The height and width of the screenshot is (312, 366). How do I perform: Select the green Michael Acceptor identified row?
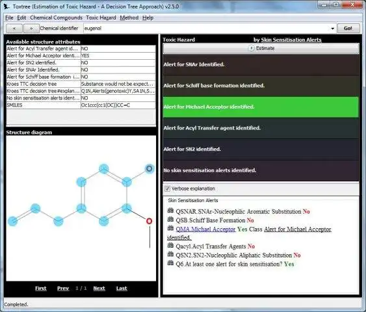(x=261, y=107)
